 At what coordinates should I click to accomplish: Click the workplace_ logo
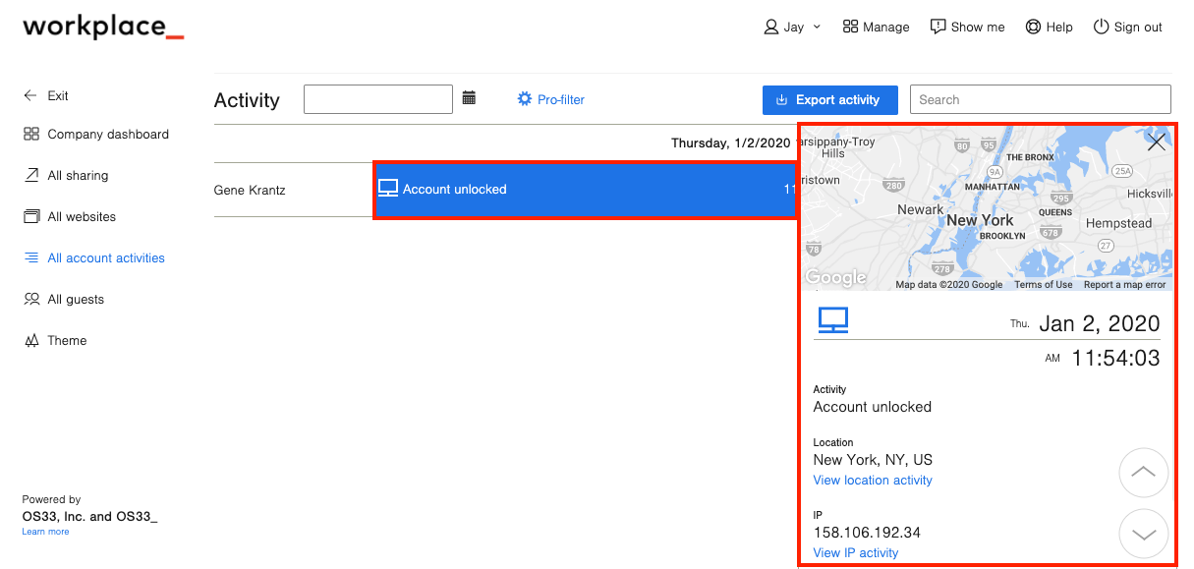103,27
